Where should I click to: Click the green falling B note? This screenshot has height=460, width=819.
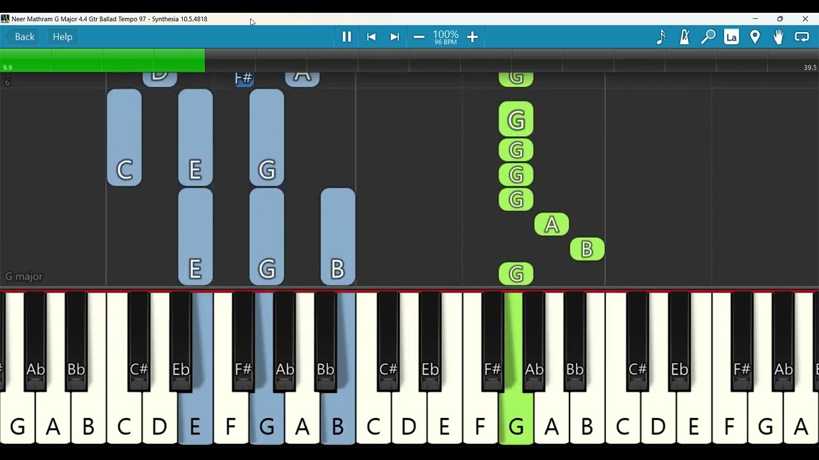coord(587,249)
